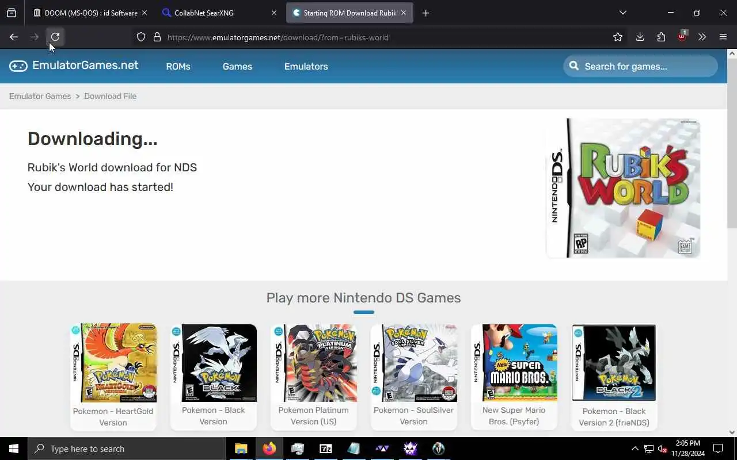Click Pokemon Platinum Version (US) title
The image size is (737, 460).
click(313, 416)
